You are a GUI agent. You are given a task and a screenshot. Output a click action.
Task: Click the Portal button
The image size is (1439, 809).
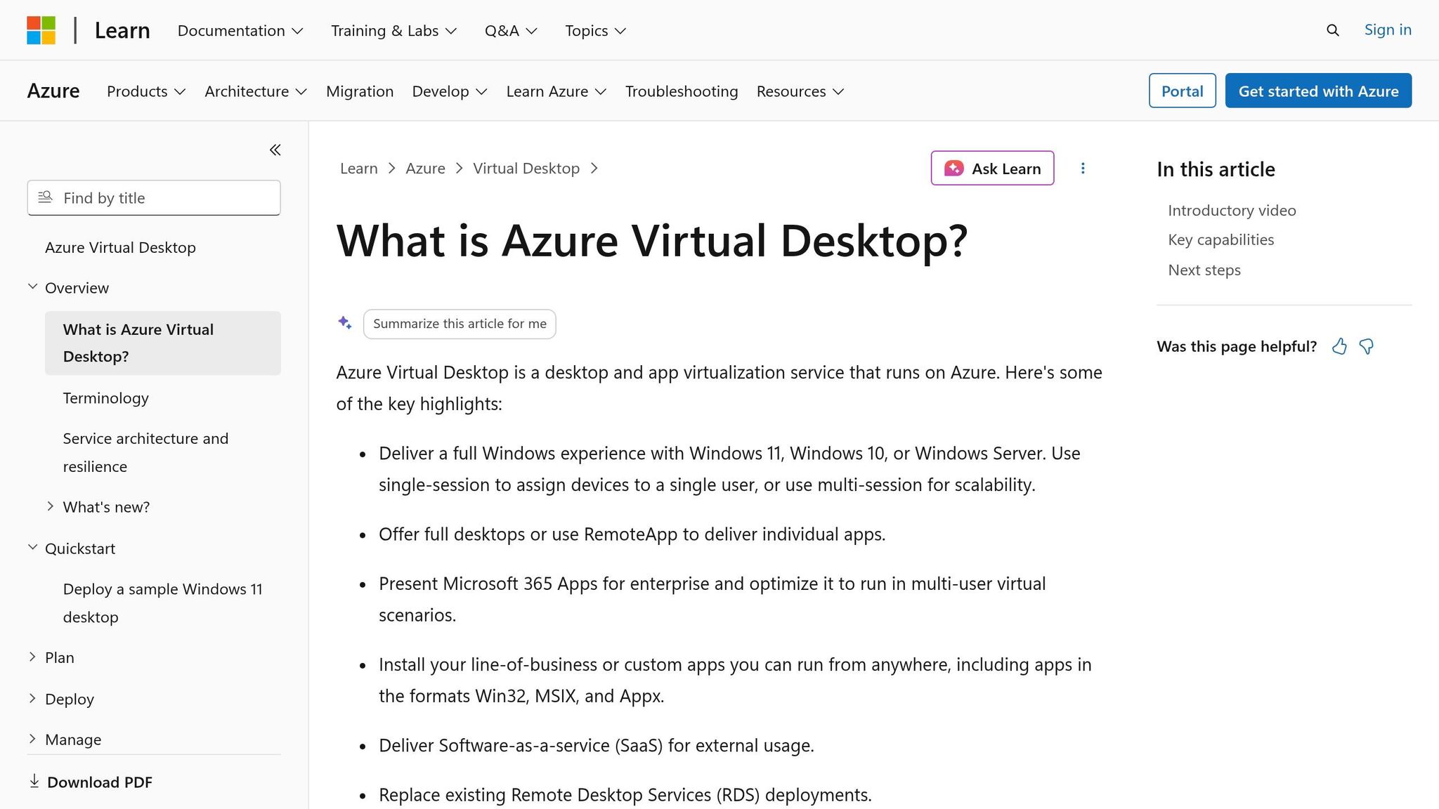(x=1183, y=91)
